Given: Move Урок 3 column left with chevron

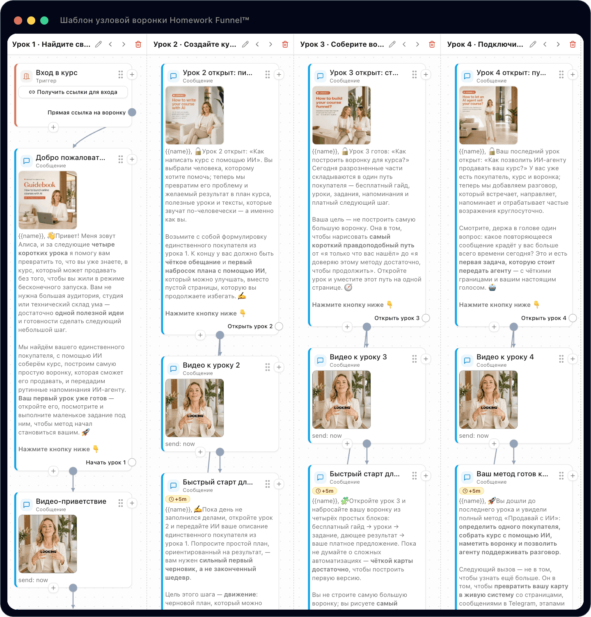Looking at the screenshot, I should coord(404,44).
